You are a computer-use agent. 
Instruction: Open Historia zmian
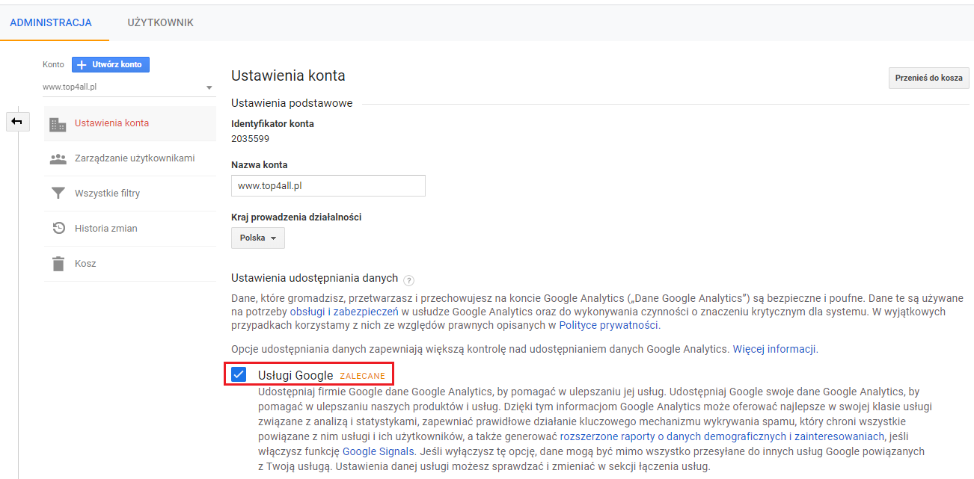(130, 229)
